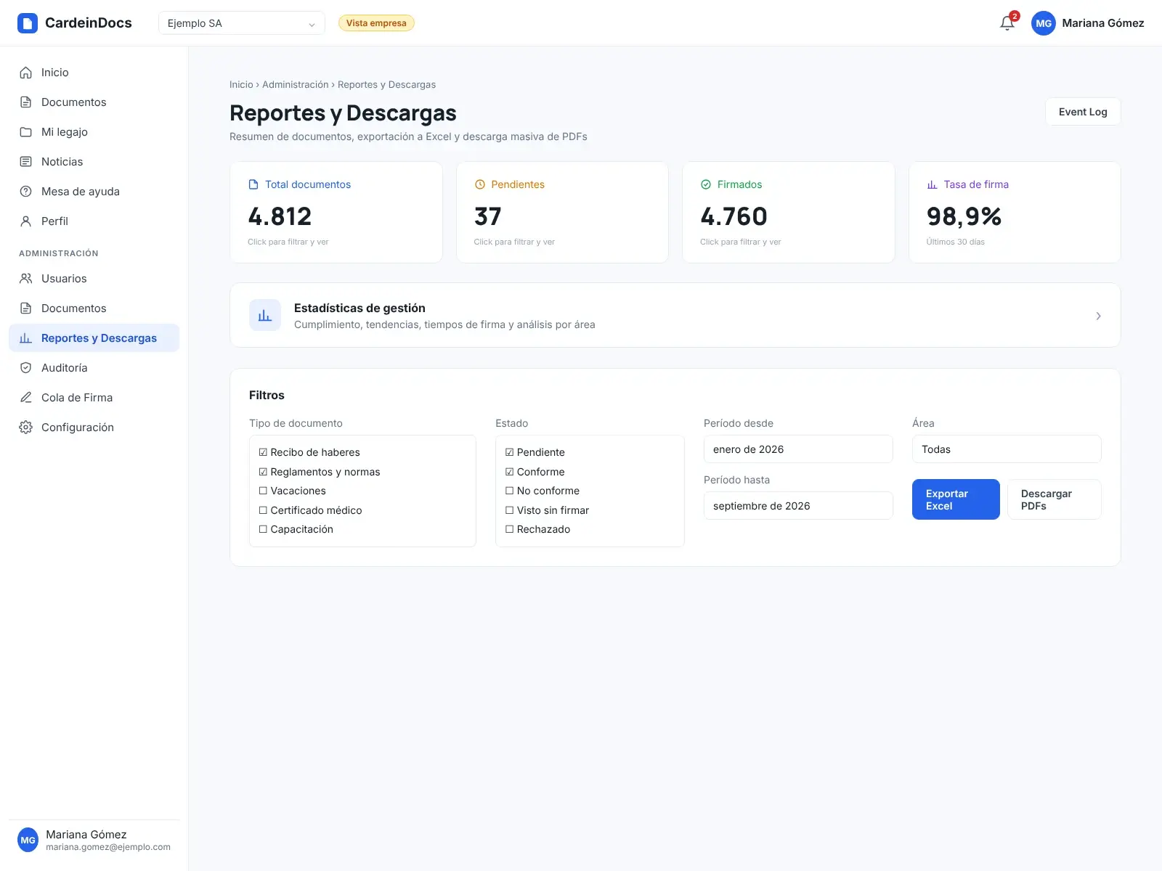This screenshot has width=1162, height=871.
Task: Open Mesa de ayuda in sidebar
Action: click(x=94, y=192)
